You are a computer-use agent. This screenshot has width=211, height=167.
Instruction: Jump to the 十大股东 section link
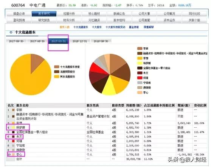coord(97,27)
